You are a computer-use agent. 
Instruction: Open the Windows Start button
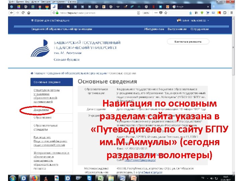coord(13,178)
